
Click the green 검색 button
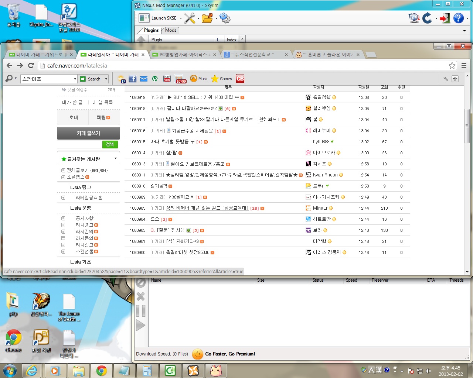[110, 144]
